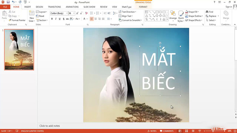Open COMMENTS pane from status bar
The height and width of the screenshot is (133, 237).
pos(166,131)
